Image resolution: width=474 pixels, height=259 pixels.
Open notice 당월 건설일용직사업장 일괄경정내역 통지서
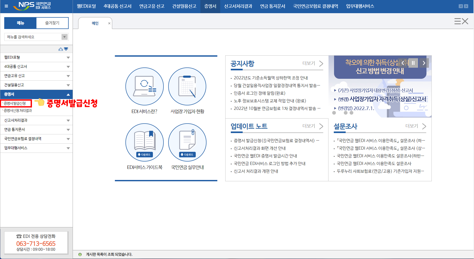click(x=277, y=86)
